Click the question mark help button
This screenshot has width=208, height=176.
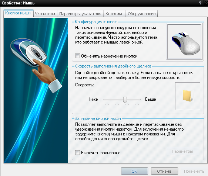(200, 3)
